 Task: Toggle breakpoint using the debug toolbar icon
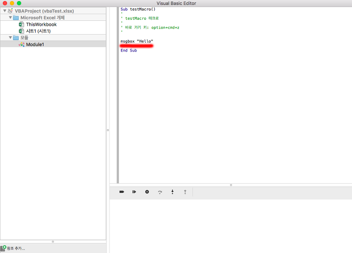[121, 192]
